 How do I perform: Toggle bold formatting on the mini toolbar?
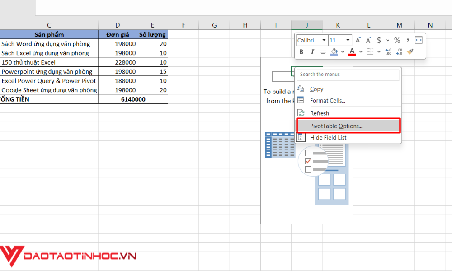(301, 51)
